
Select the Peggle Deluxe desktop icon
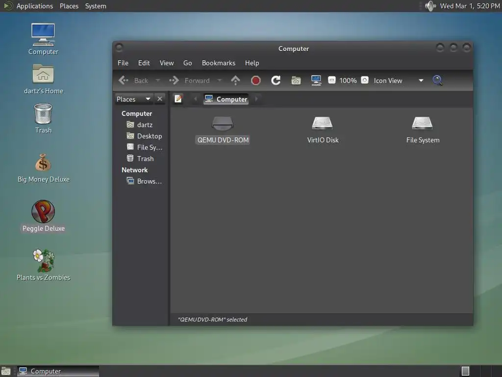point(43,216)
